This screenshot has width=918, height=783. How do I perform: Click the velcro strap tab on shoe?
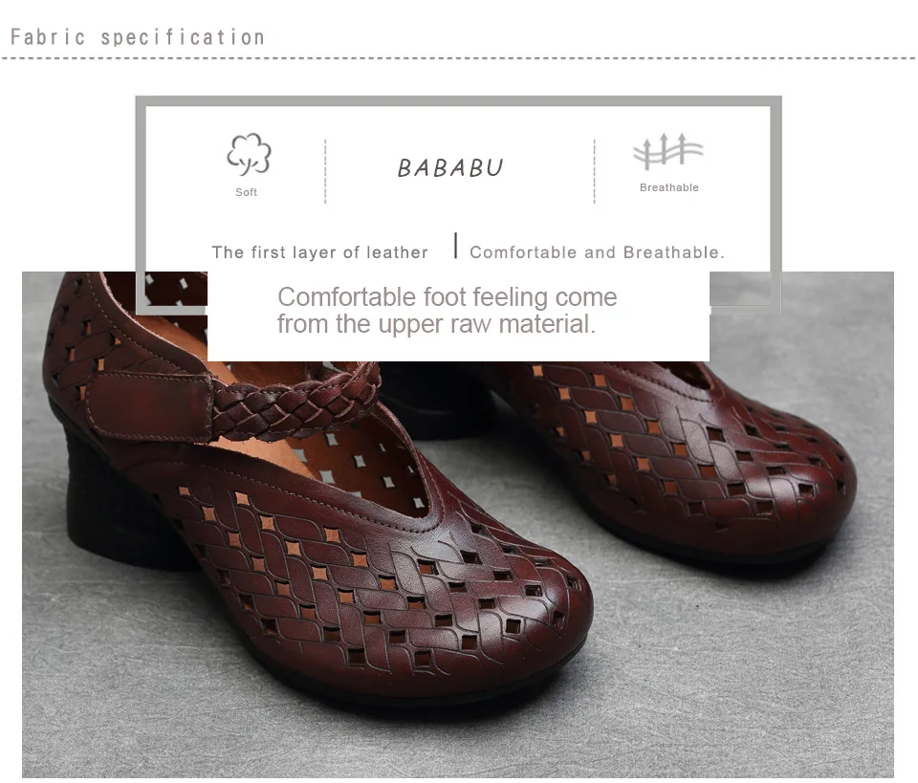point(149,406)
